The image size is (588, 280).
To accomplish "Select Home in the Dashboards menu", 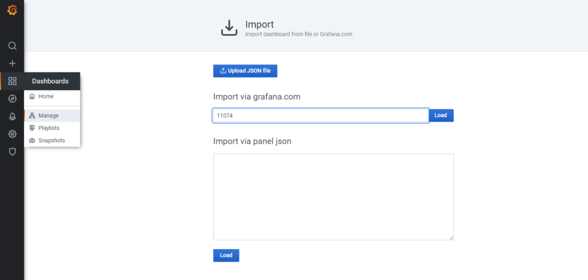I will pyautogui.click(x=46, y=97).
